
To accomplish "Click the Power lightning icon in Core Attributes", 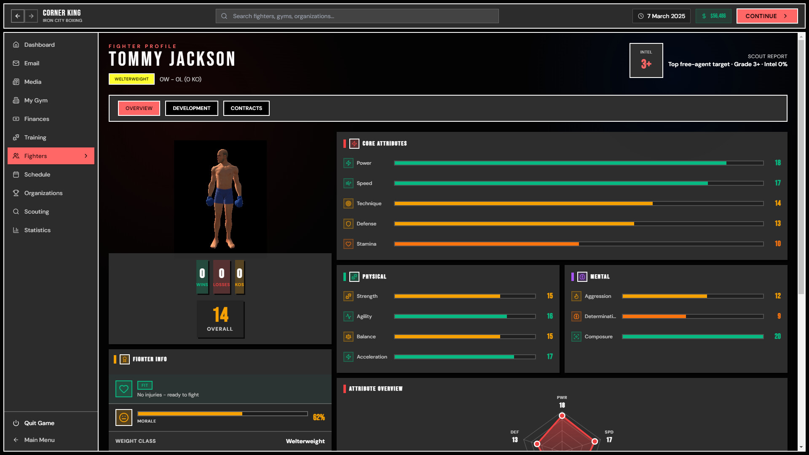I will click(348, 163).
